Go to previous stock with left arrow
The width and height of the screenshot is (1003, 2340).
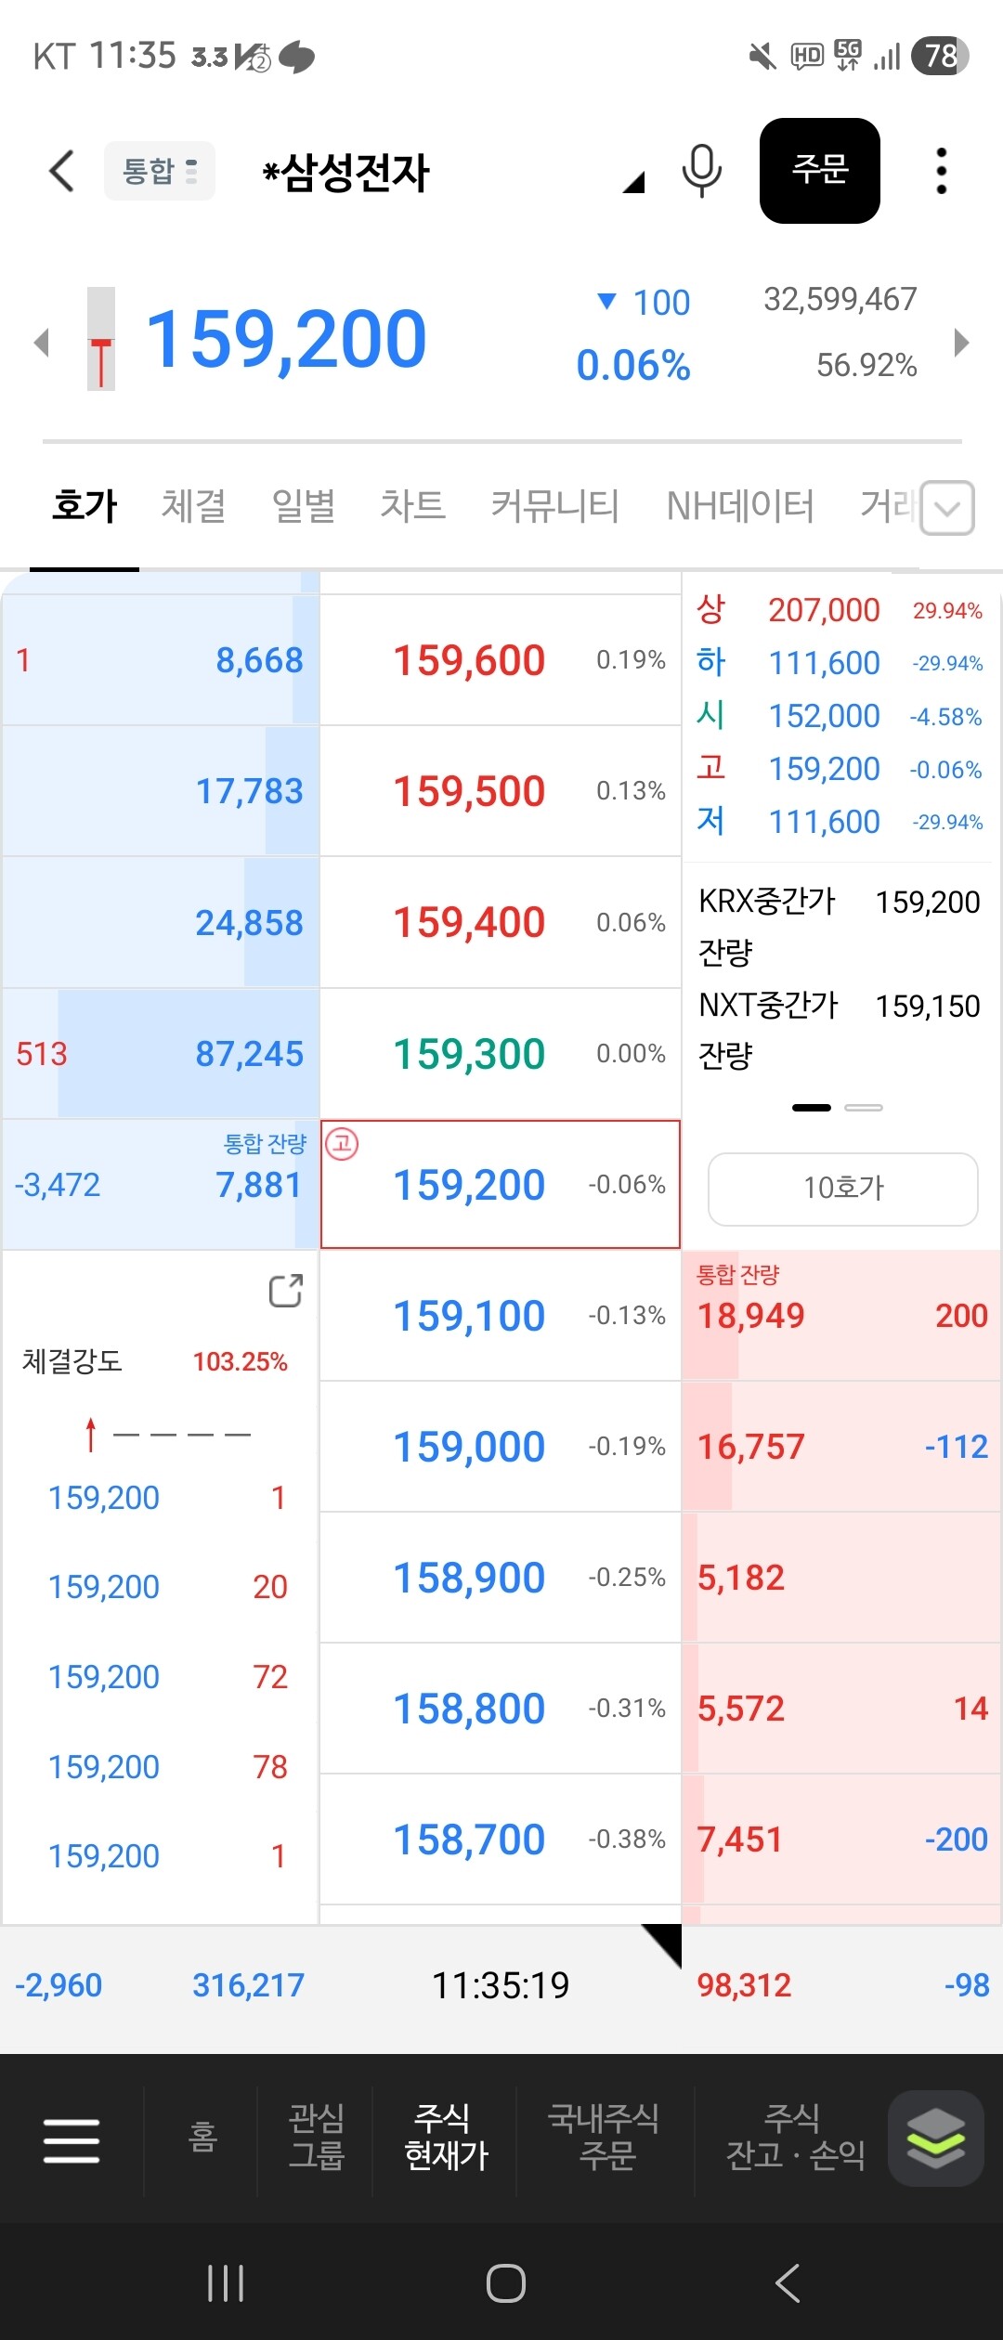(x=41, y=343)
